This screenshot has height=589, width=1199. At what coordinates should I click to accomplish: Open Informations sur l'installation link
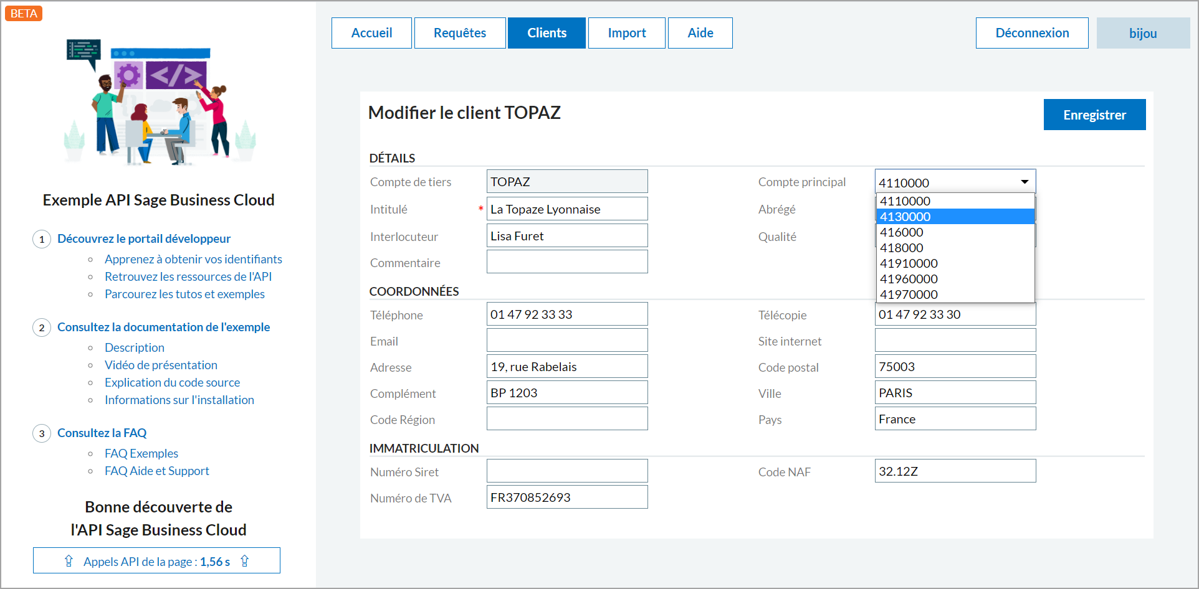[x=179, y=400]
